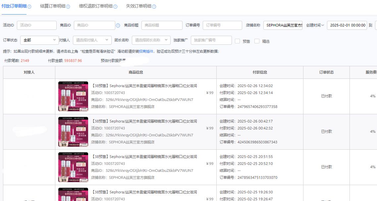
Task: Focus the 独家推广 code input
Action: coord(211,40)
